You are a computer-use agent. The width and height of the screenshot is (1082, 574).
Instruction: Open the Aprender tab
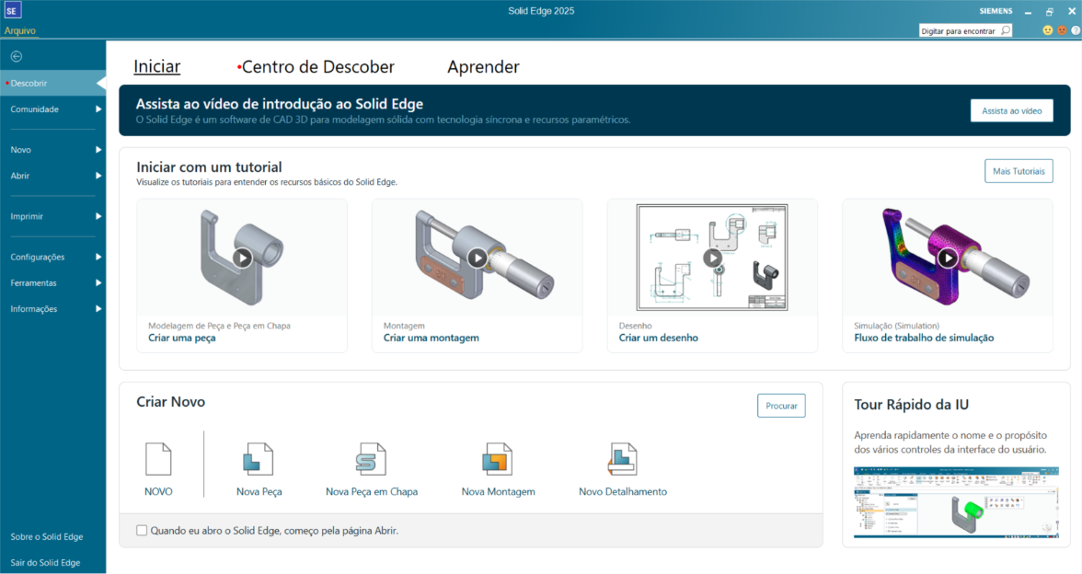tap(483, 66)
